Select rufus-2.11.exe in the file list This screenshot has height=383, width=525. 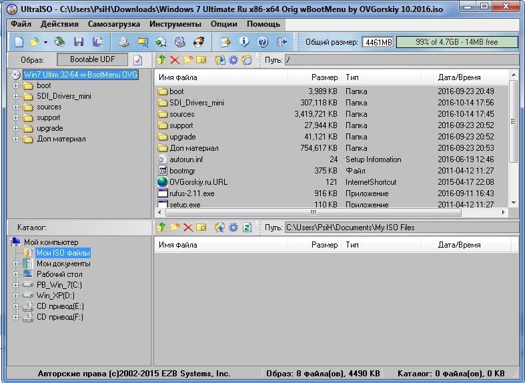pyautogui.click(x=191, y=194)
